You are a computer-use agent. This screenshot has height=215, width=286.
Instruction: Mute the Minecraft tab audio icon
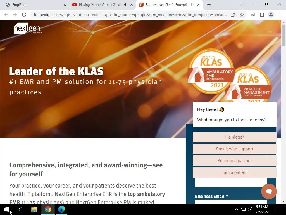125,5
